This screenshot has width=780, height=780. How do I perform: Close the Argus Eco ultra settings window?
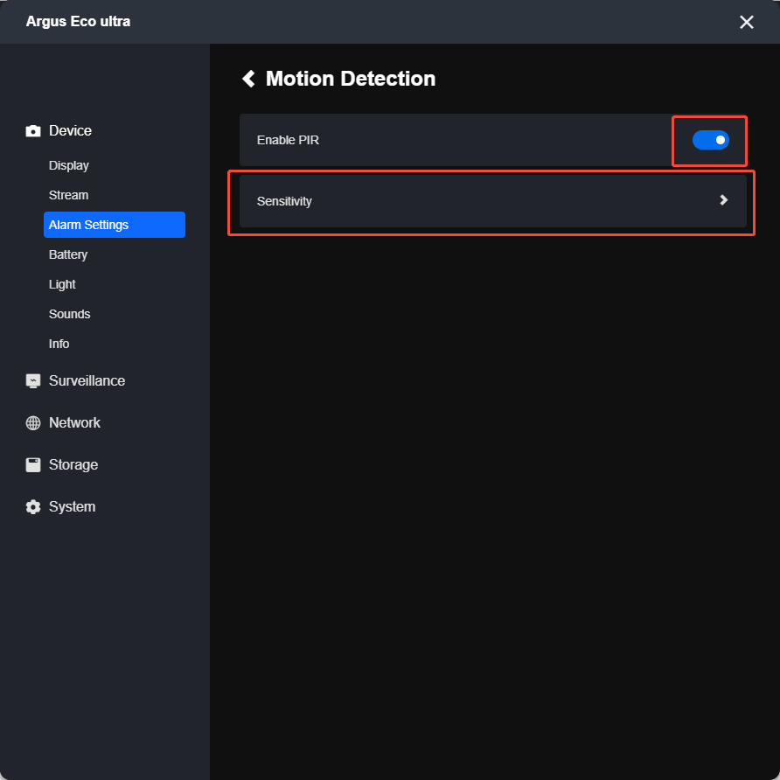pyautogui.click(x=746, y=22)
